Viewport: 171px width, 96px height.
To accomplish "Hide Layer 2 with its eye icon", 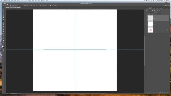I will click(146, 24).
